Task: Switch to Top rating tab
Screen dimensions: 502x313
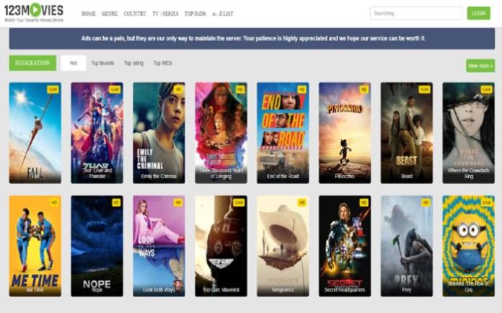Action: point(133,63)
